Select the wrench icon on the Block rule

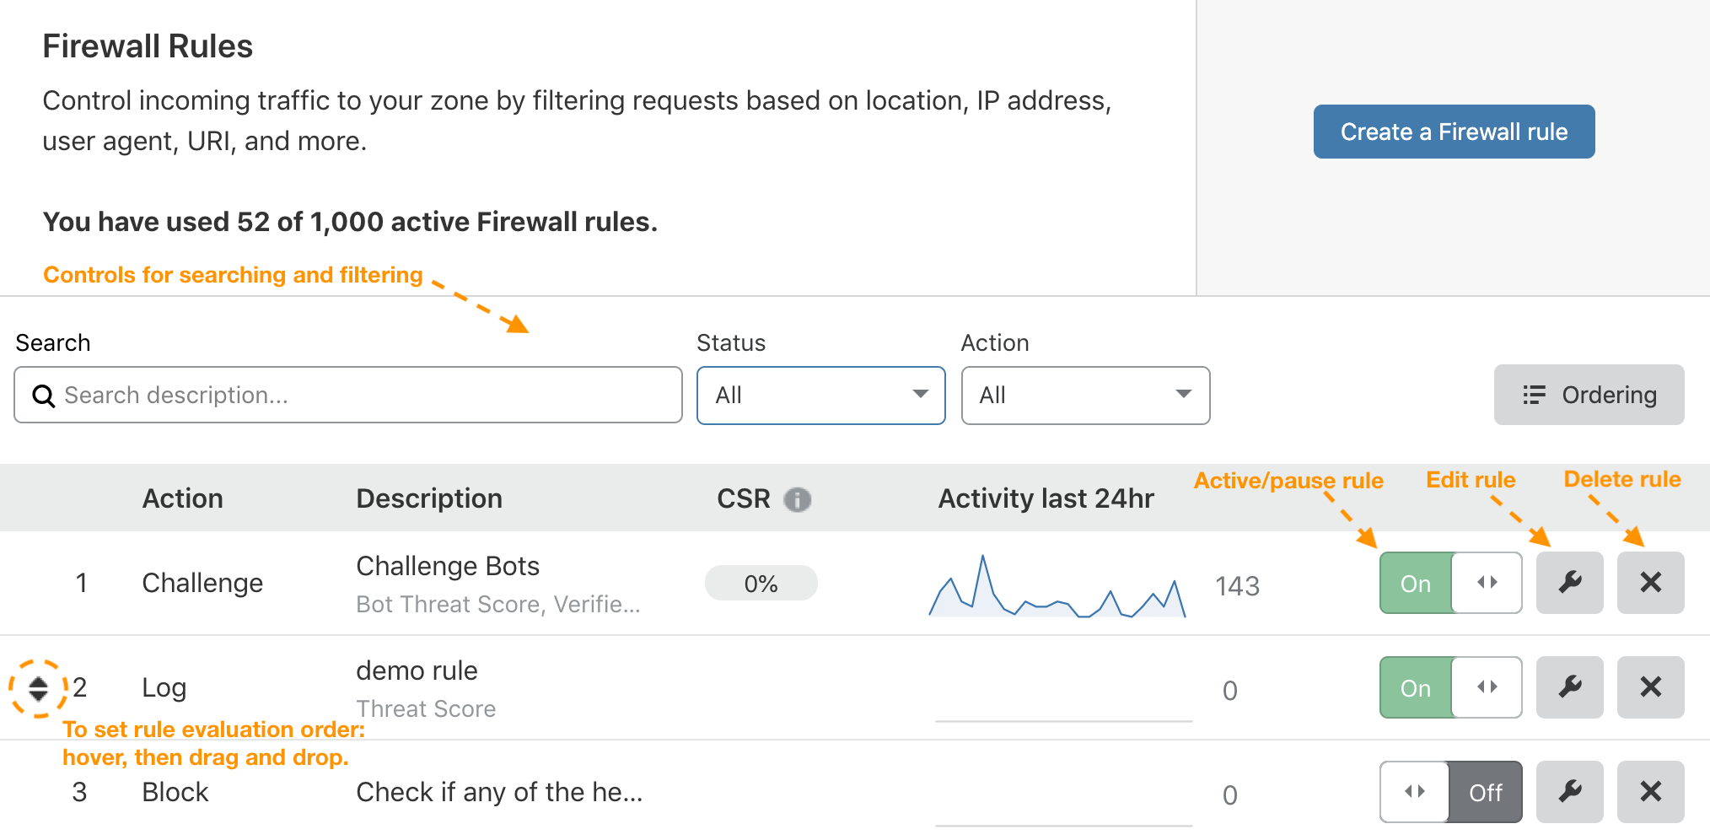[x=1569, y=791]
